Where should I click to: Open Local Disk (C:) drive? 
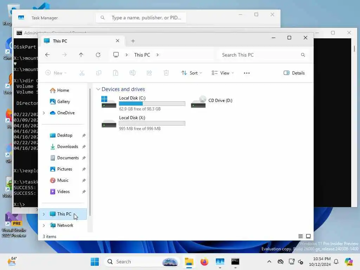pyautogui.click(x=143, y=103)
